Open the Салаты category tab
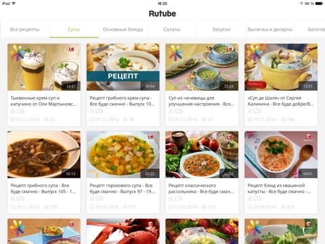Viewport: 325px width, 244px height. pos(172,29)
